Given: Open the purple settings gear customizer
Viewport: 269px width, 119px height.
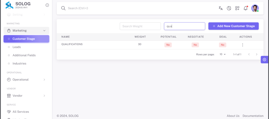Looking at the screenshot, I should (264, 60).
